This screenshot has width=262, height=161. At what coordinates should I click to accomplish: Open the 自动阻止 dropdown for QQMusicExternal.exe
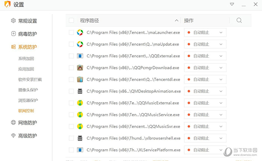click(205, 103)
